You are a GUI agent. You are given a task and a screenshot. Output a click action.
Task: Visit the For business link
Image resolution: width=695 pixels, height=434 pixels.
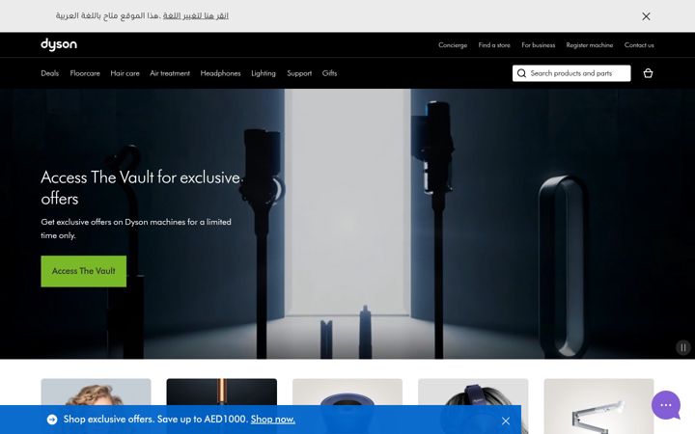pyautogui.click(x=538, y=45)
